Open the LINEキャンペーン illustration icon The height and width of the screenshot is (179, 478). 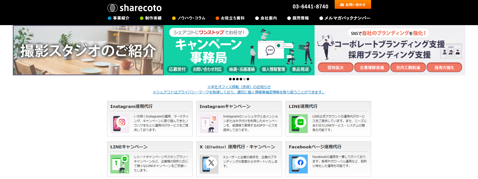pyautogui.click(x=120, y=164)
